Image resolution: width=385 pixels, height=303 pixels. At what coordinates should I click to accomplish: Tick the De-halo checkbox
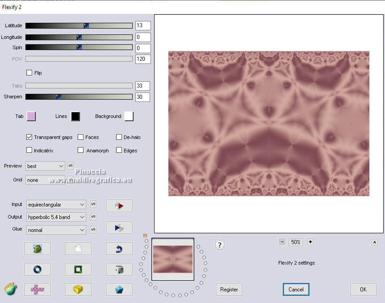(119, 137)
